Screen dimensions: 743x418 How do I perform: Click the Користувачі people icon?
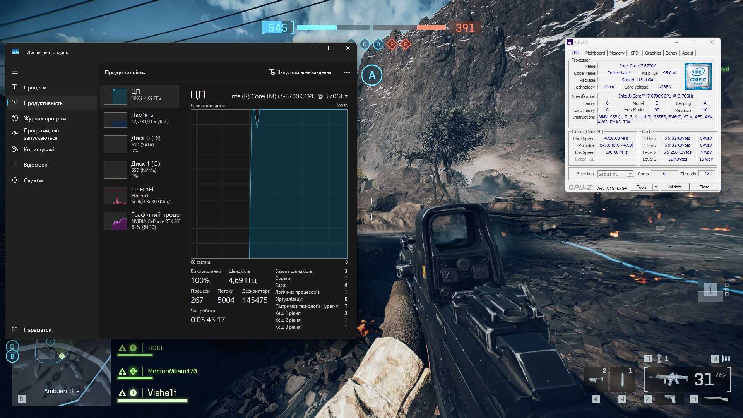pos(15,149)
